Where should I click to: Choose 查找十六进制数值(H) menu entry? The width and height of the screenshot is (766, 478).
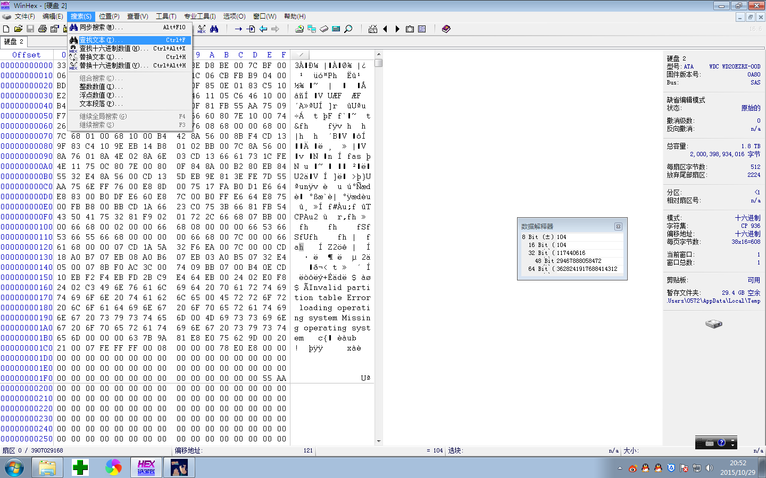tap(130, 48)
